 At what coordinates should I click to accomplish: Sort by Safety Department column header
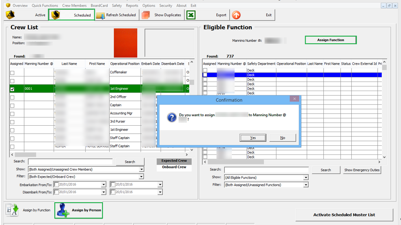(261, 64)
